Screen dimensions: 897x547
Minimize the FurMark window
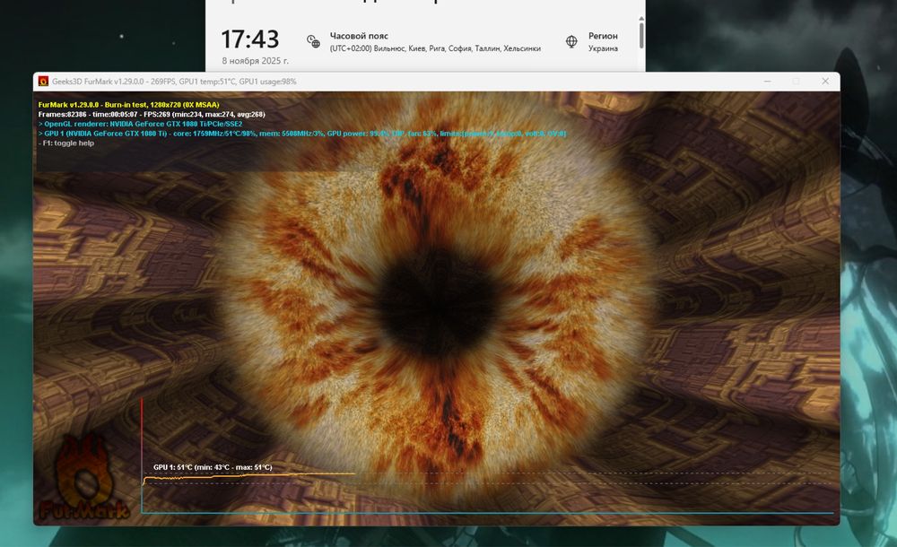click(x=767, y=82)
